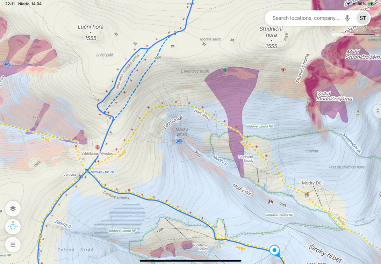Tap the Richtrovy Boudy label
The height and width of the screenshot is (264, 381).
click(x=201, y=247)
